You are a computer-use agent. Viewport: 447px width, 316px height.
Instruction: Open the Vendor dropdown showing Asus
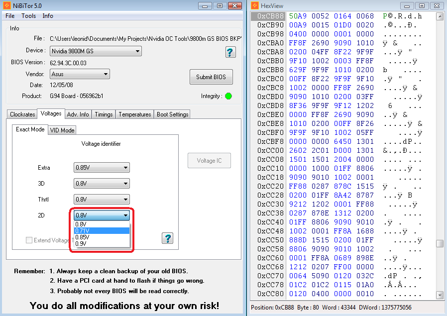pyautogui.click(x=80, y=74)
